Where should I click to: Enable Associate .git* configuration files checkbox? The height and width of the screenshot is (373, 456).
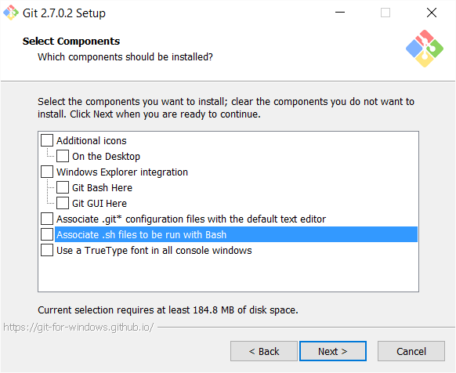[x=47, y=219]
